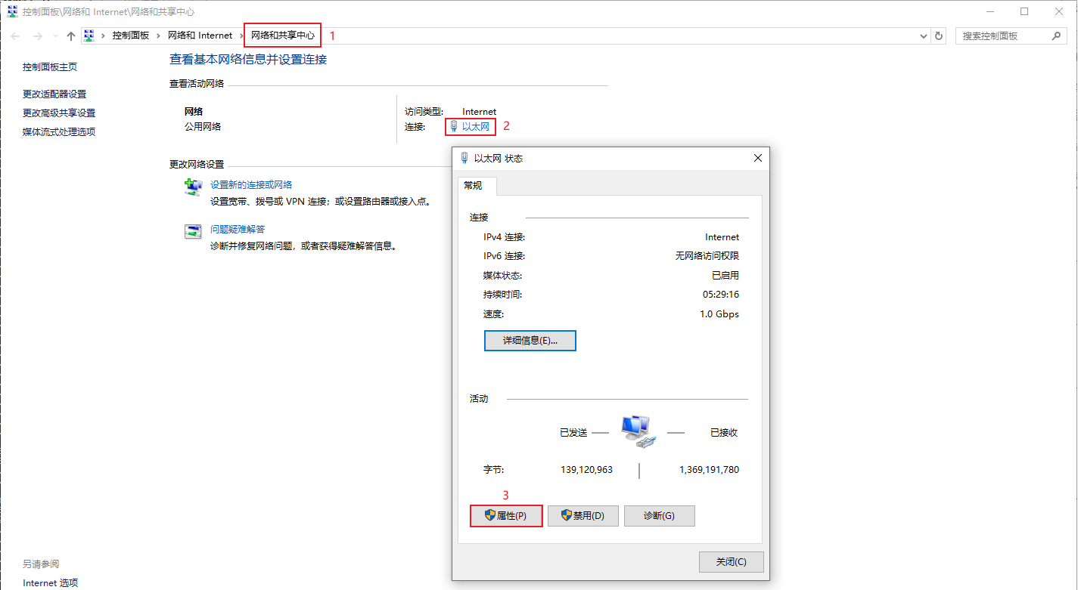Click the 诊断(G) button
Image resolution: width=1078 pixels, height=590 pixels.
click(659, 515)
